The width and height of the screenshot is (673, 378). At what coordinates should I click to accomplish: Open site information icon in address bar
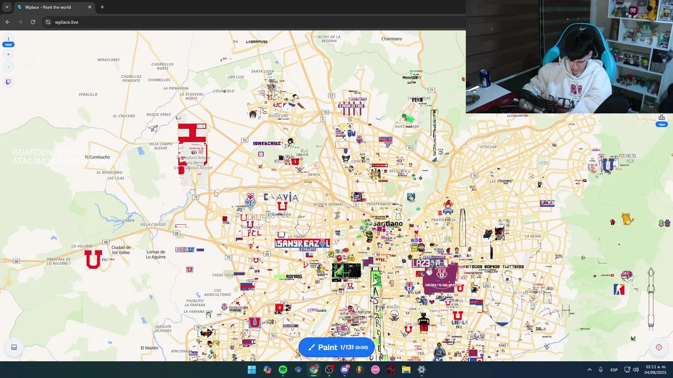pyautogui.click(x=48, y=22)
